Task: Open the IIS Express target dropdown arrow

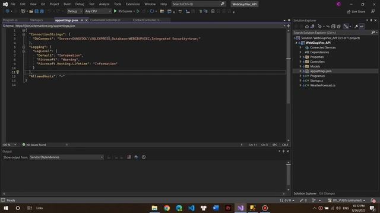Action: (134, 11)
